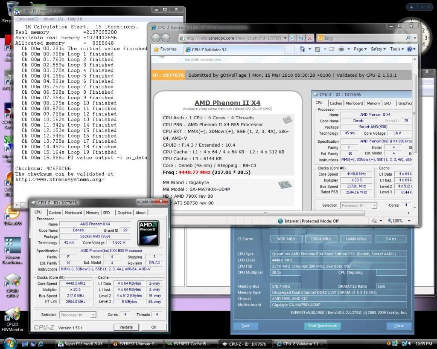Switch to the Mainboard tab in CPU-Z
The width and height of the screenshot is (437, 349).
pyautogui.click(x=73, y=213)
